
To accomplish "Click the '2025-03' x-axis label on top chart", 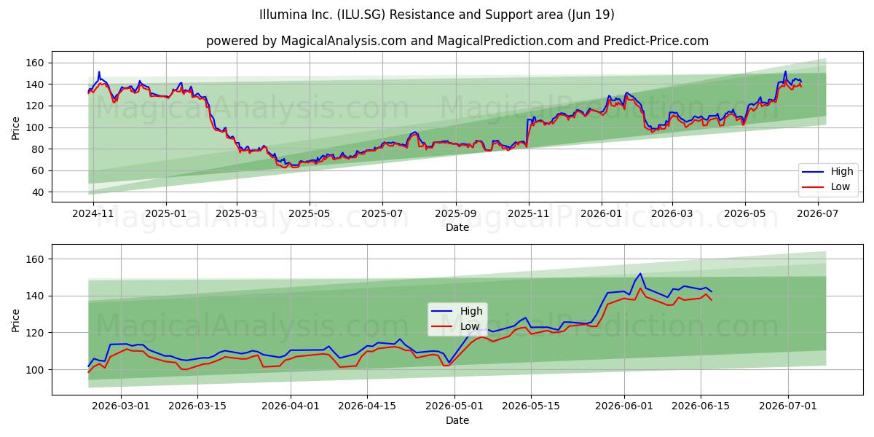I will [x=237, y=215].
